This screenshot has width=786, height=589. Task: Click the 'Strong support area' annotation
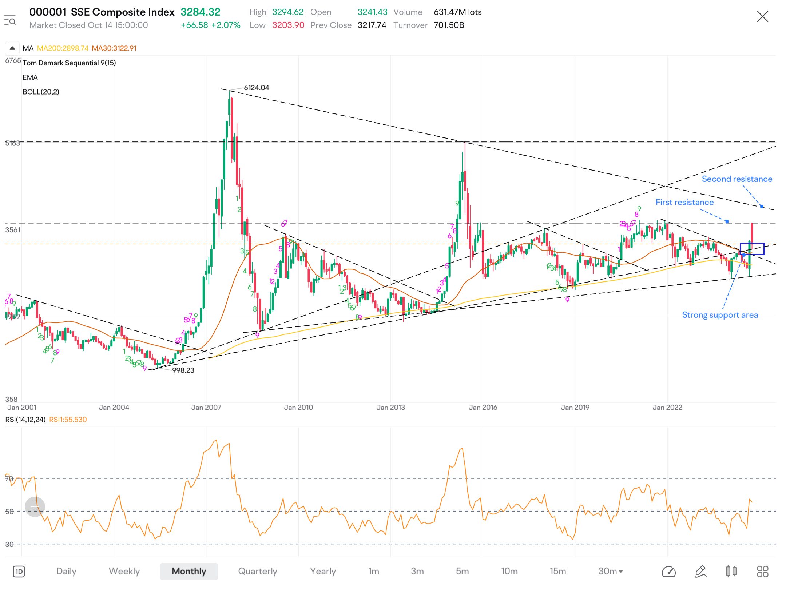[720, 315]
